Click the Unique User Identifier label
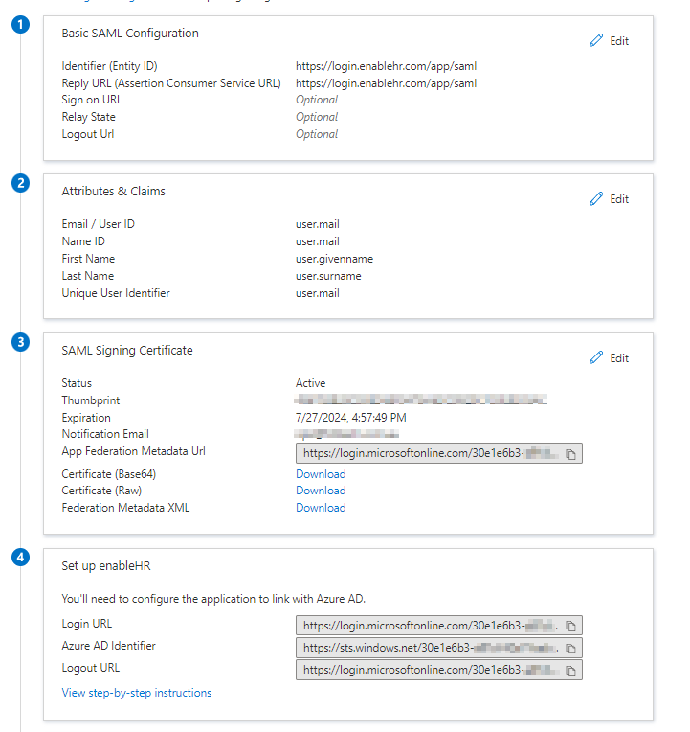Screen dimensions: 690x732 click(116, 293)
